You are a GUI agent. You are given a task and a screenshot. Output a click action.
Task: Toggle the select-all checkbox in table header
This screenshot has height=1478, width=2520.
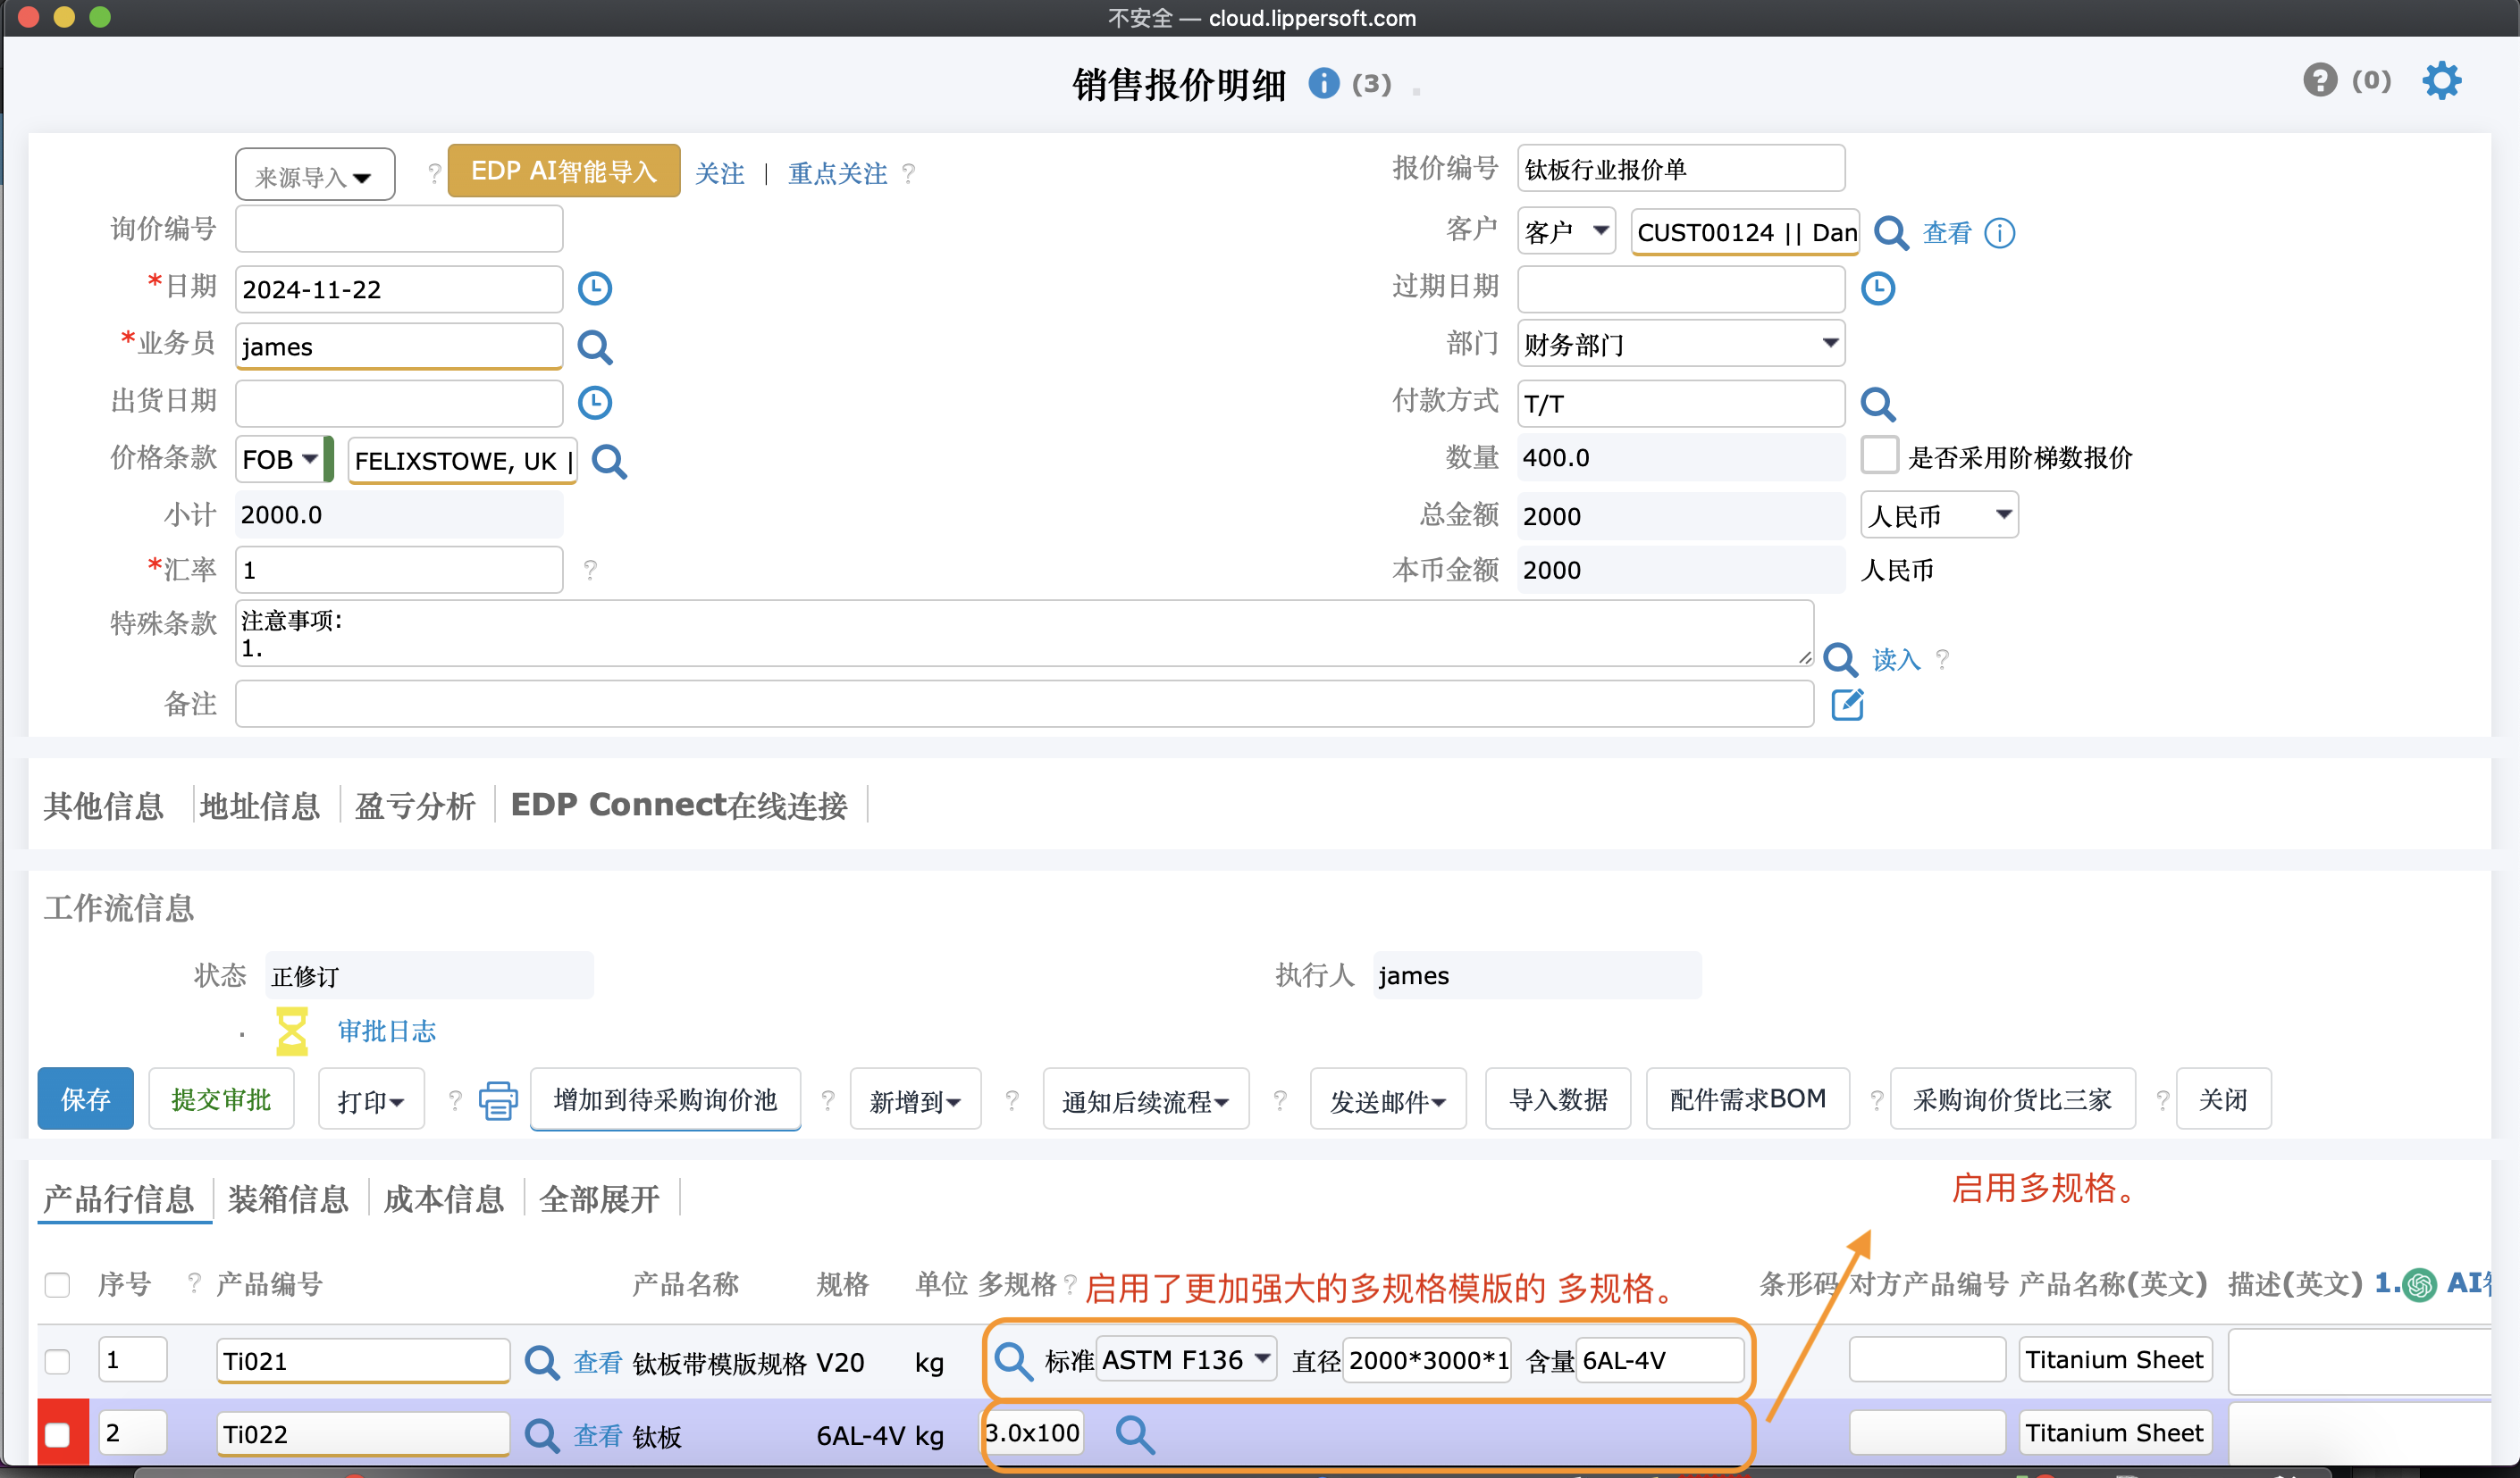click(x=57, y=1284)
